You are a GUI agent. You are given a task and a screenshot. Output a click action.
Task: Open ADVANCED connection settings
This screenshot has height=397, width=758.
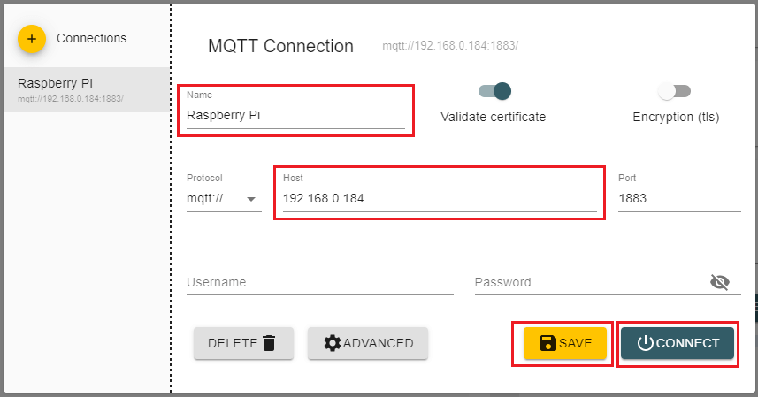click(368, 343)
